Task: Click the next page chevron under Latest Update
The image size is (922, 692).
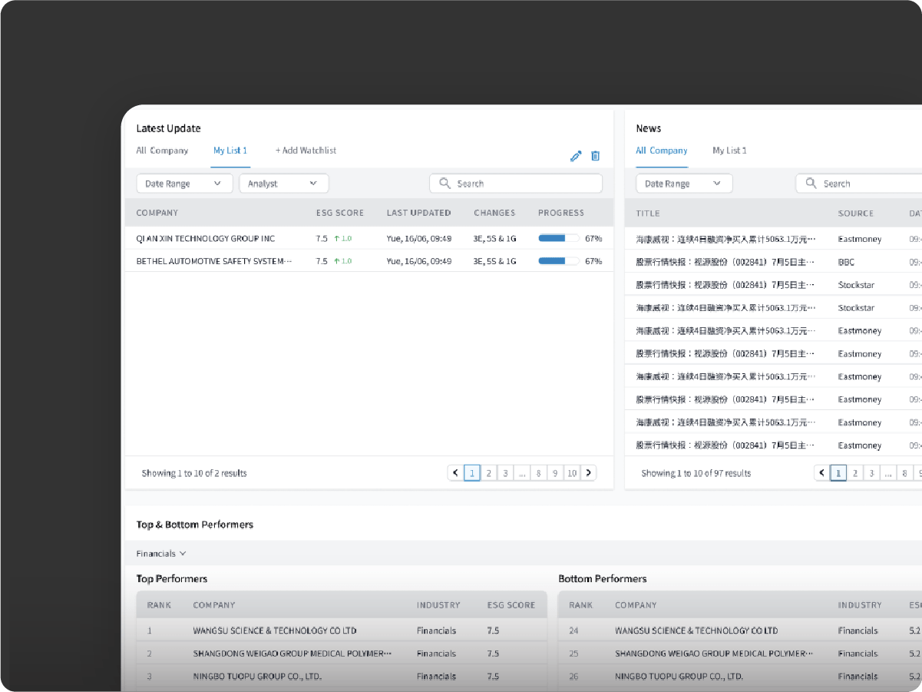Action: tap(589, 472)
